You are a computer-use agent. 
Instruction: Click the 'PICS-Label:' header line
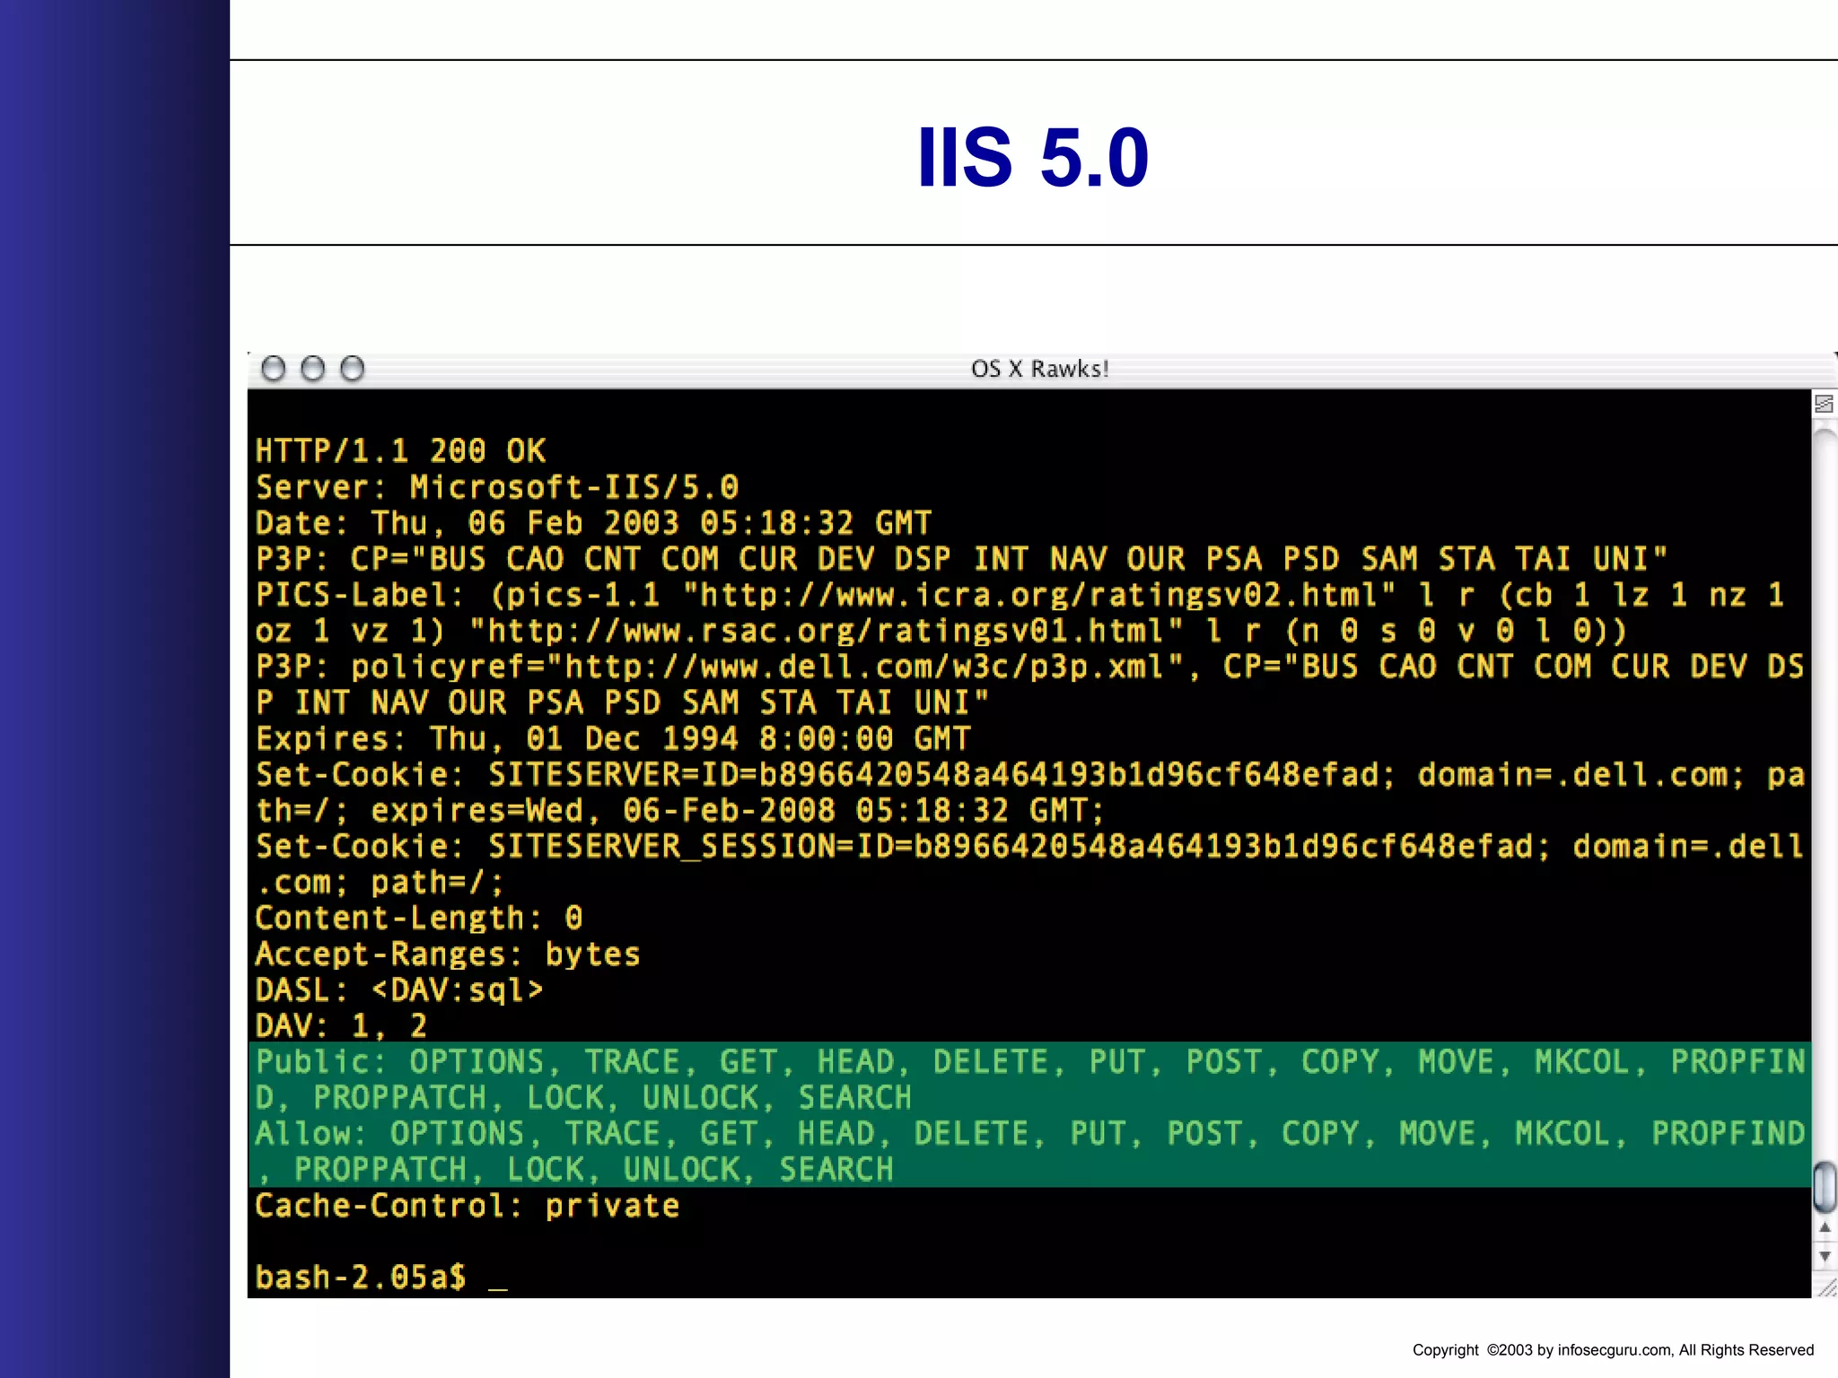(x=1020, y=594)
